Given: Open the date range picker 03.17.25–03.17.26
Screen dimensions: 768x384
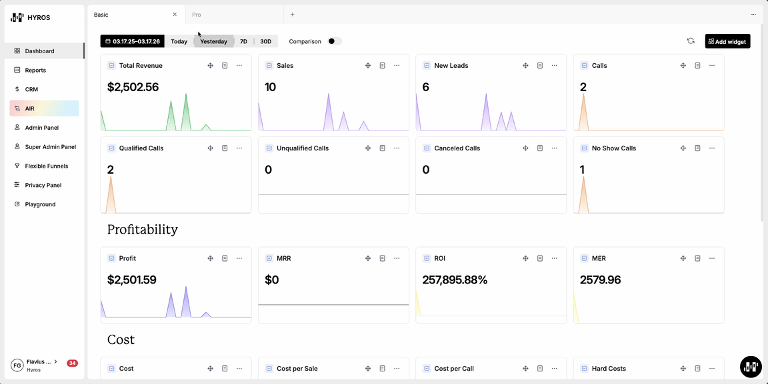Looking at the screenshot, I should coord(133,41).
